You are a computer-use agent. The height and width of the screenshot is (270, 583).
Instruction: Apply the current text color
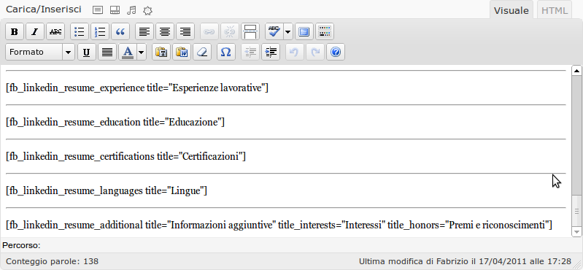coord(128,52)
